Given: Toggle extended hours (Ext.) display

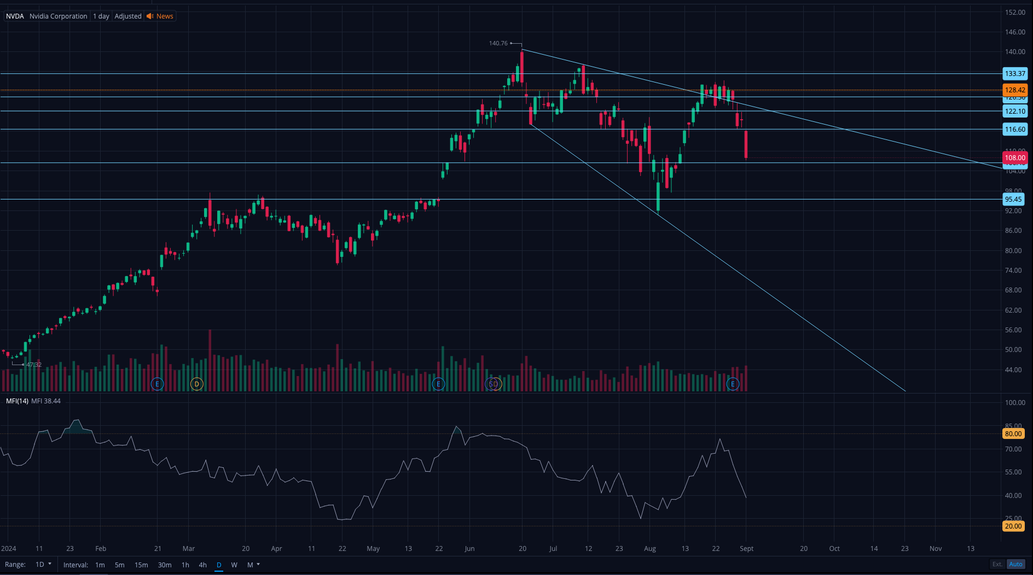Looking at the screenshot, I should point(997,564).
